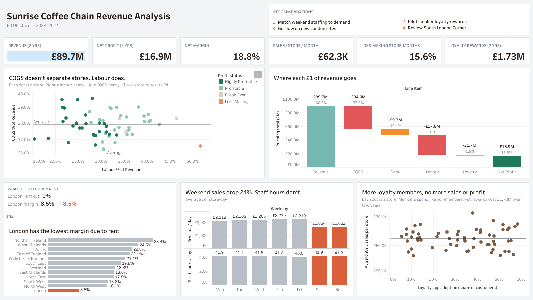Select the teal Revenue waterfall bar
Screen dimensions: 533x300
click(x=321, y=136)
